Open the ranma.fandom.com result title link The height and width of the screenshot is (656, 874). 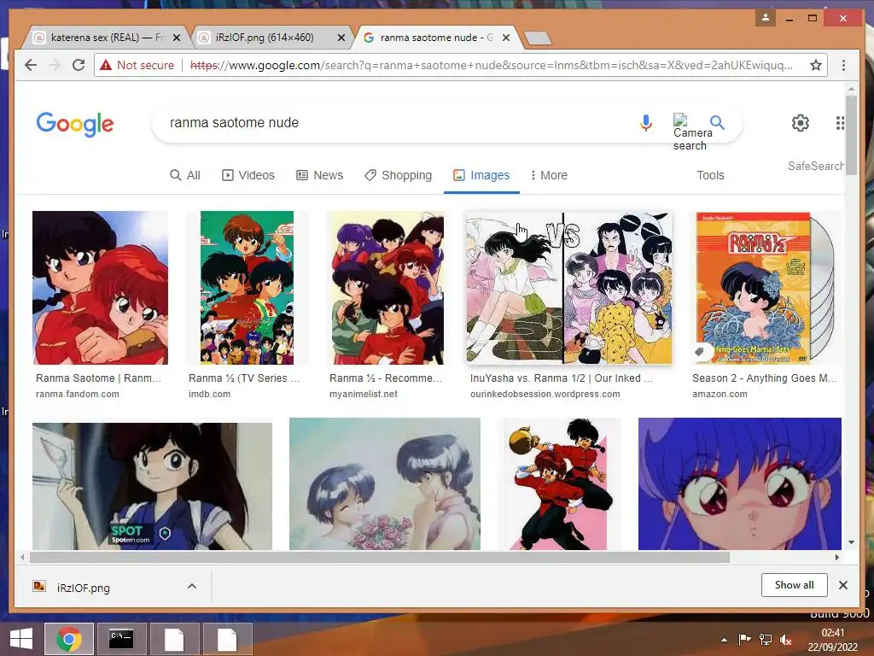99,378
